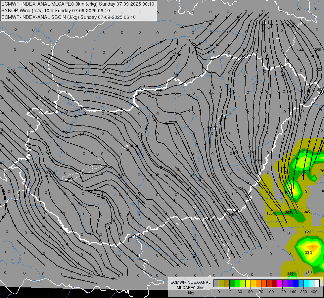Screen dimensions: 324x298
Task: Click the map value 346
Action: click(x=304, y=151)
